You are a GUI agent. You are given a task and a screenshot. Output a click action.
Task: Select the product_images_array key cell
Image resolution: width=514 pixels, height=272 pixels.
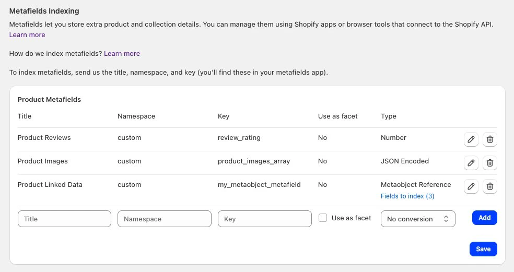tap(254, 161)
